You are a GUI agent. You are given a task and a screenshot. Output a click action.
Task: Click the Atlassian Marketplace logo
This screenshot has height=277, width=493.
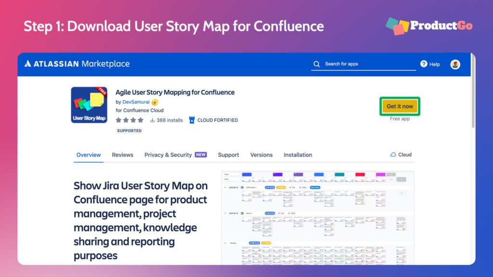pos(77,63)
